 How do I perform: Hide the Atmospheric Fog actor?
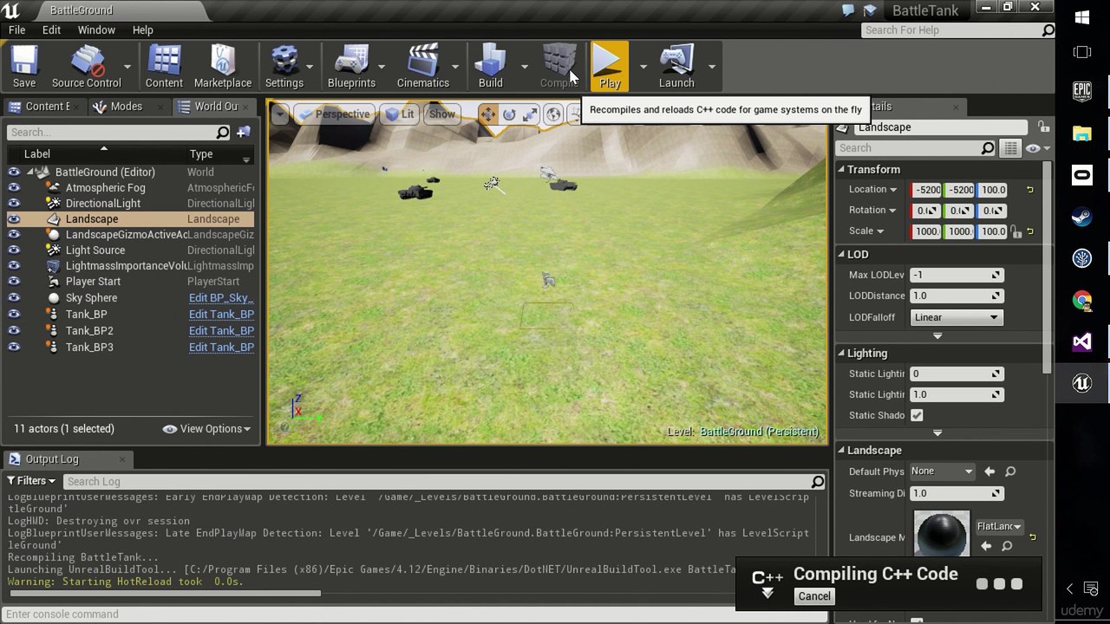coord(14,188)
